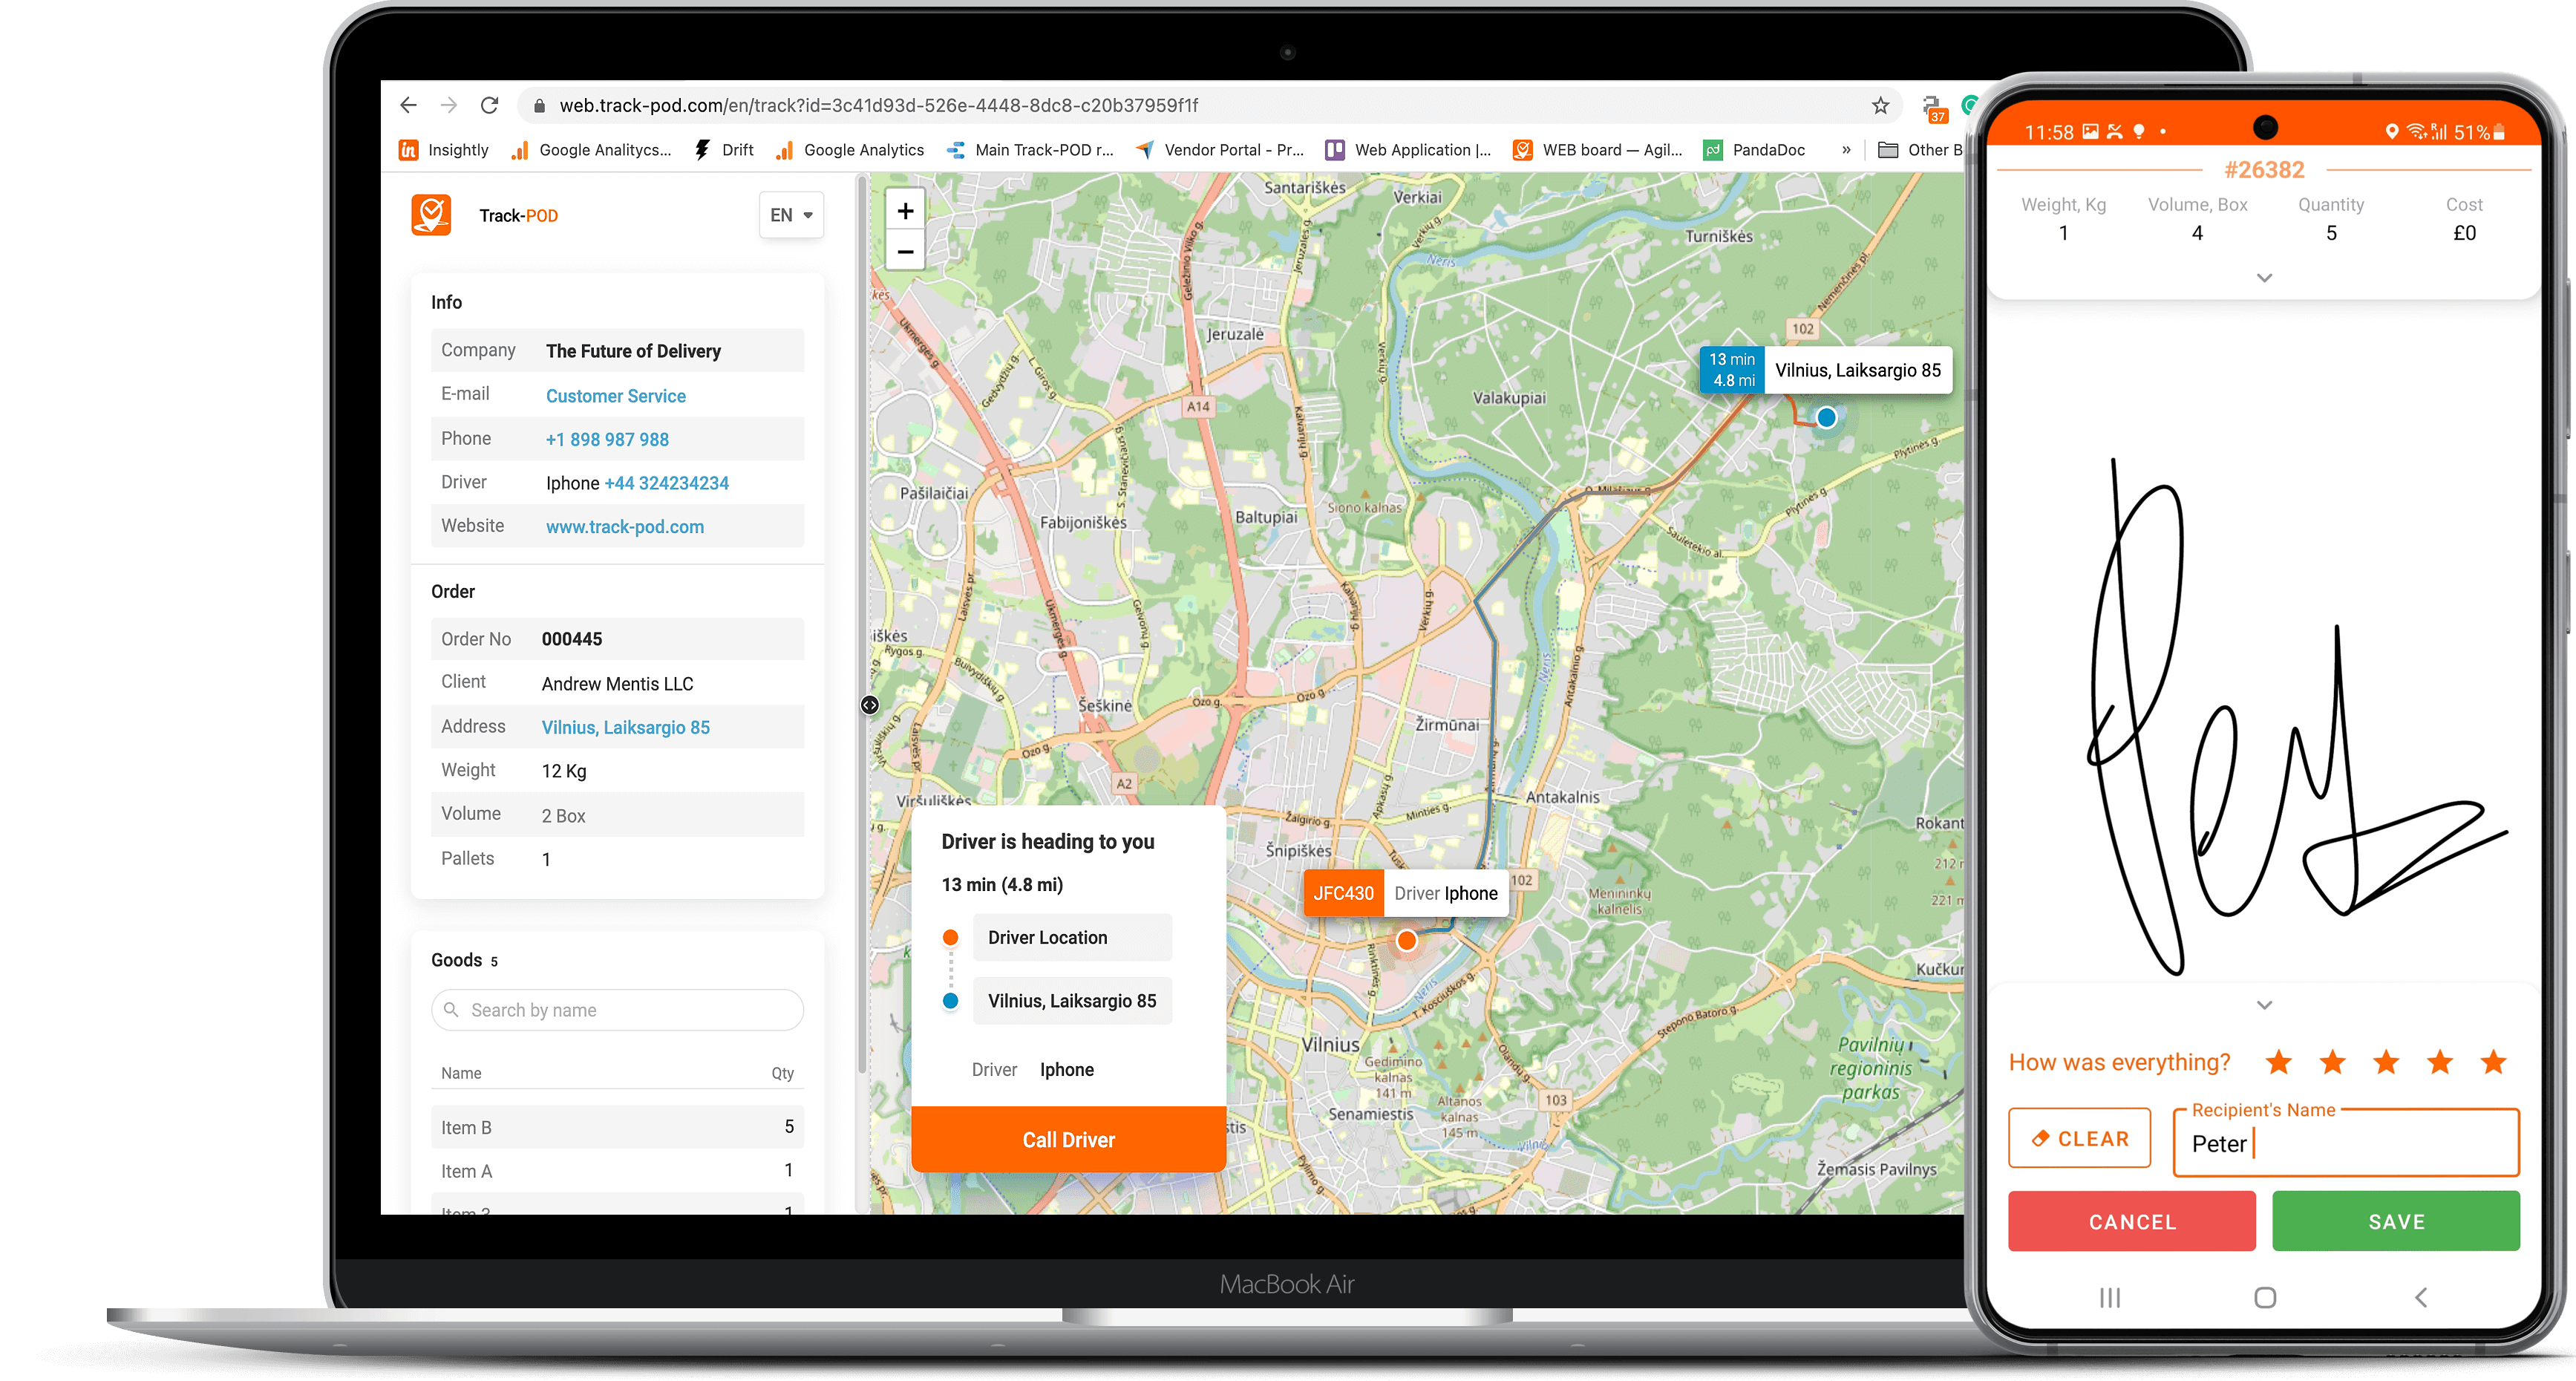Viewport: 2576px width, 1381px height.
Task: Click the Recipient's Name field showing Peter
Action: (x=2346, y=1144)
